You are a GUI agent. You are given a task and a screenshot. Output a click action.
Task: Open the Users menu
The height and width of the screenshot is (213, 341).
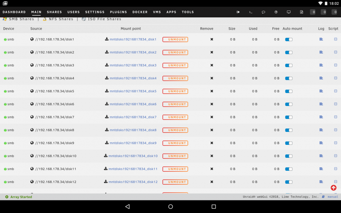pyautogui.click(x=74, y=12)
